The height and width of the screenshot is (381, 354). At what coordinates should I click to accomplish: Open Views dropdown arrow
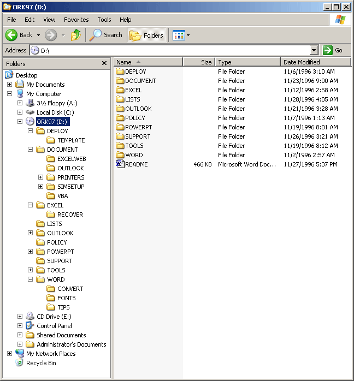tap(188, 35)
